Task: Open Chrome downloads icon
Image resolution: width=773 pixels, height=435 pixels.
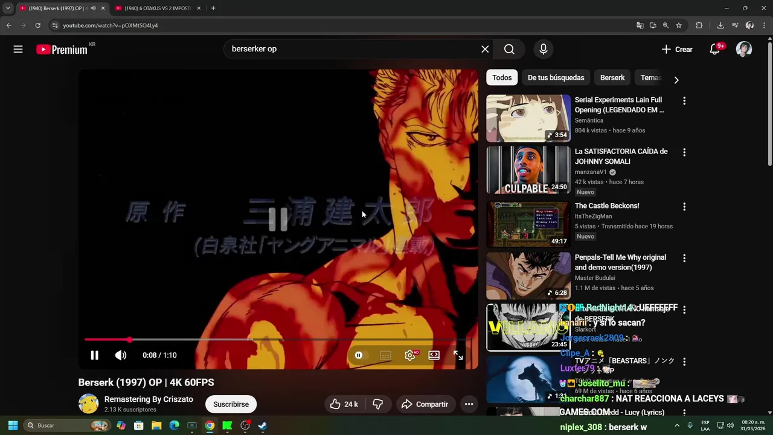Action: 720,25
